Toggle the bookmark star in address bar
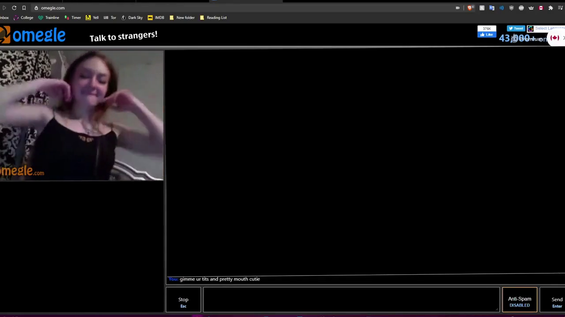The width and height of the screenshot is (565, 317). (x=24, y=7)
